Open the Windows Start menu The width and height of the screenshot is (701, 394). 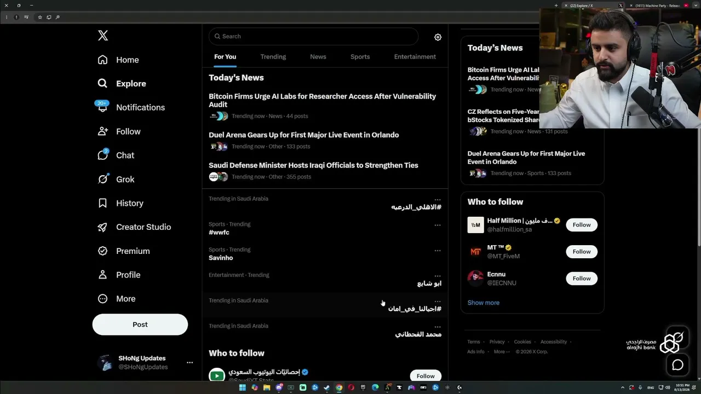tap(243, 387)
